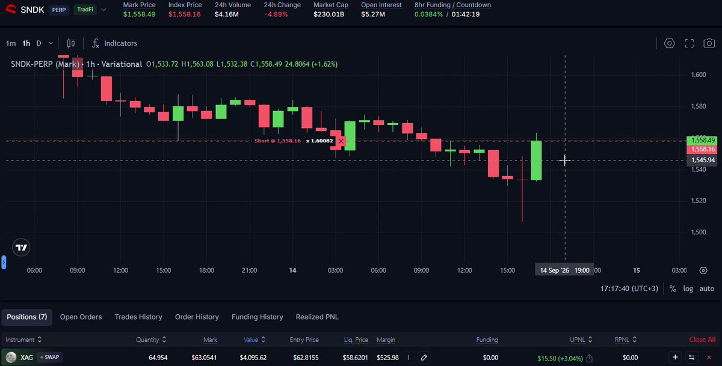Expand the timeframe interval dropdown
Image resolution: width=722 pixels, height=366 pixels.
[x=51, y=43]
